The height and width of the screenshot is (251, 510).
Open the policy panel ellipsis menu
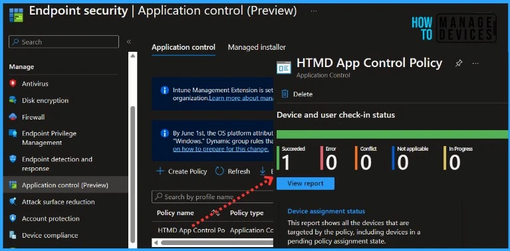[x=475, y=63]
